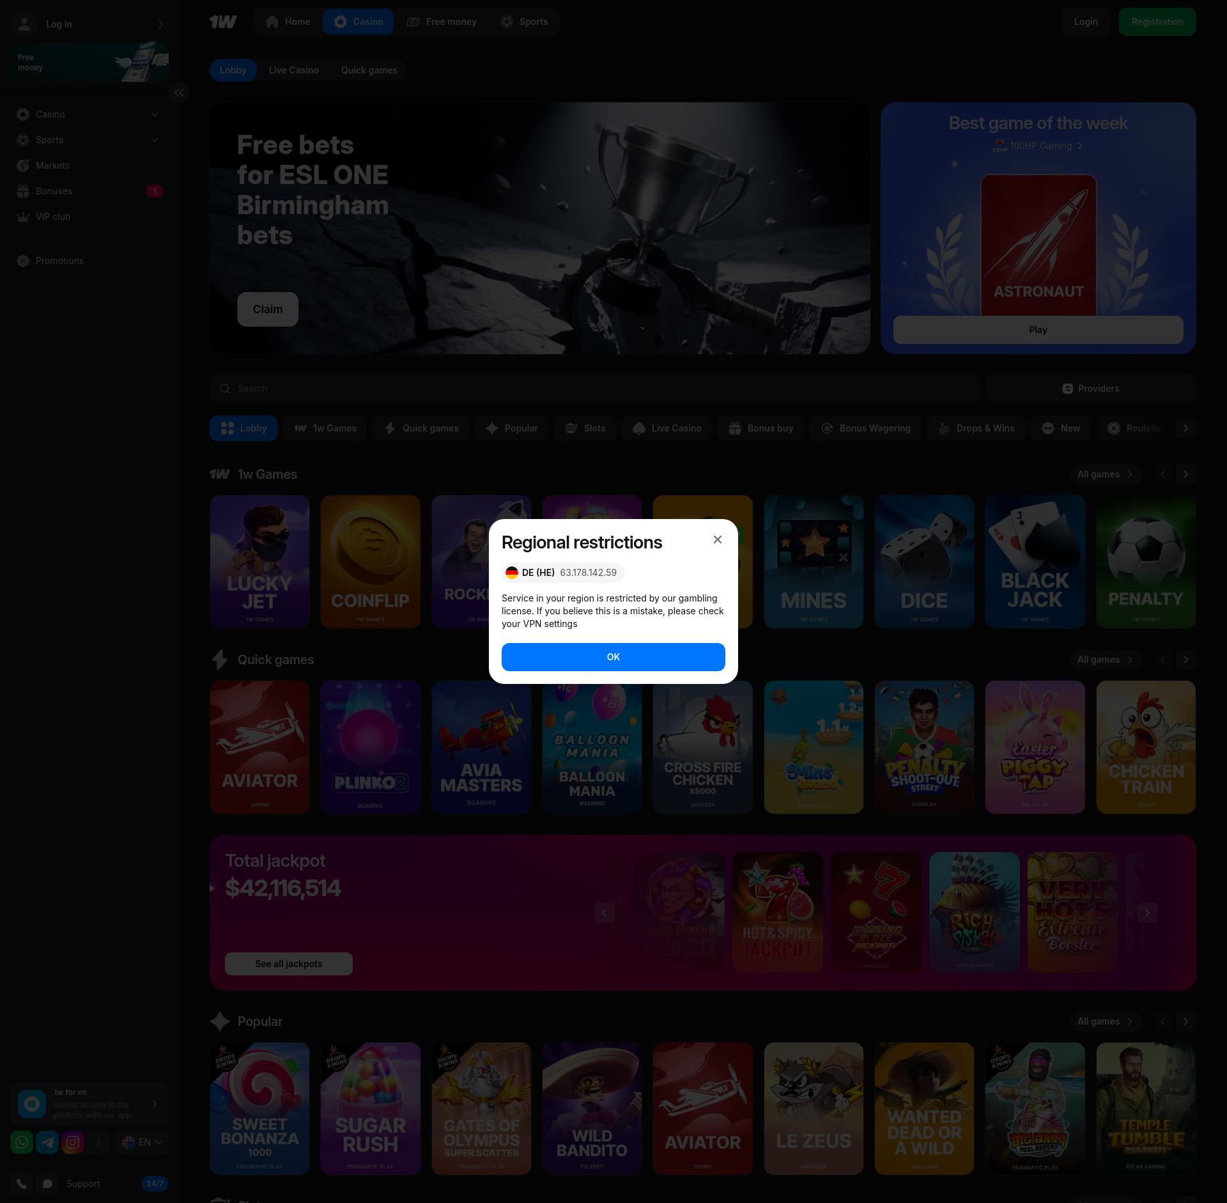Open the Aviator quick game thumbnail
Screen dimensions: 1227x1203
[259, 747]
